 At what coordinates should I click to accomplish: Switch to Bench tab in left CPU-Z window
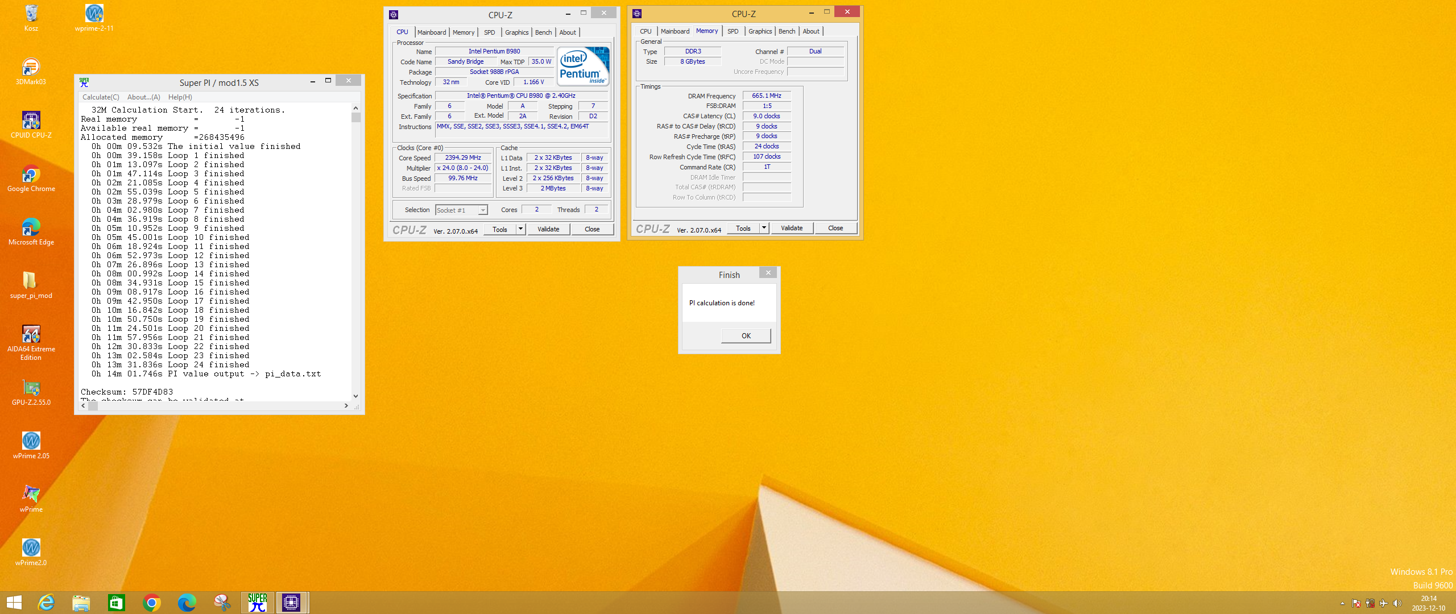[543, 32]
